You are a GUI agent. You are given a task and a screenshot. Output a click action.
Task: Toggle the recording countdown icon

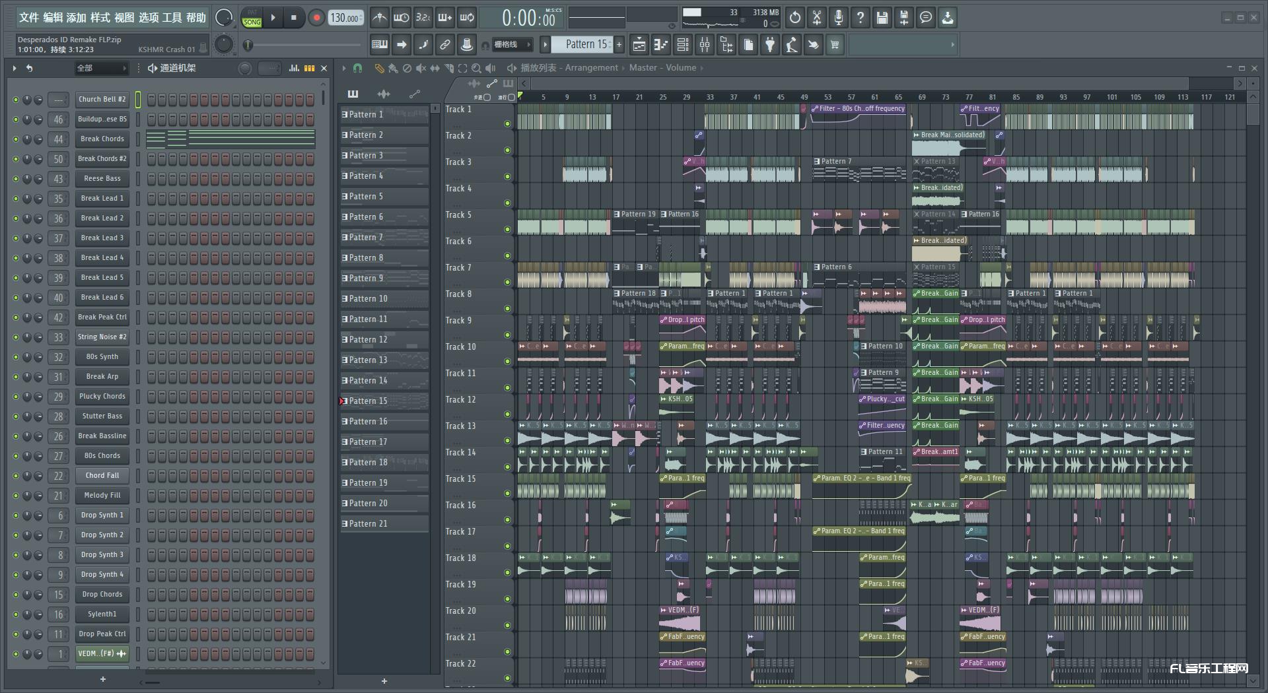423,18
